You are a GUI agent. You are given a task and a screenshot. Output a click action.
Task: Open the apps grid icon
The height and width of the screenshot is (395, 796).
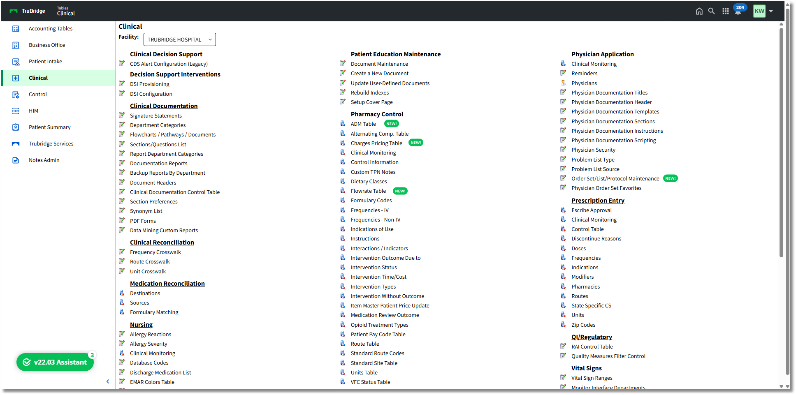click(726, 11)
